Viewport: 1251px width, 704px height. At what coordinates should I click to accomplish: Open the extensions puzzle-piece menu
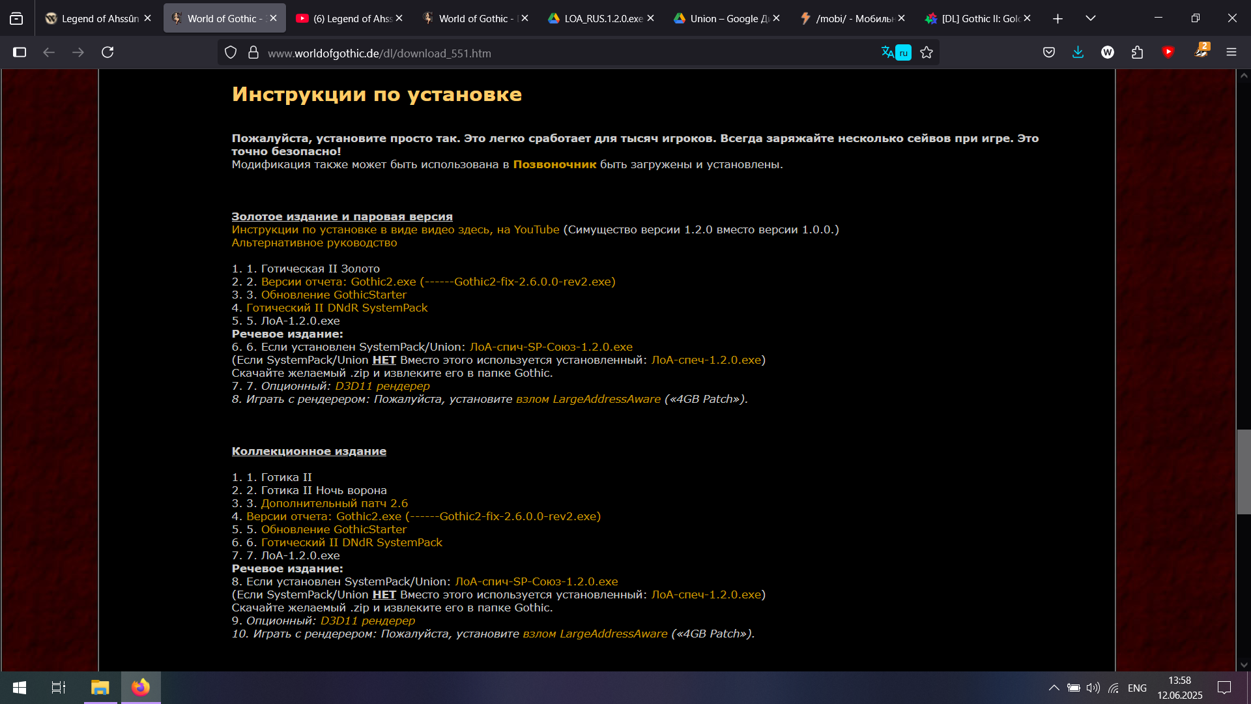point(1138,53)
